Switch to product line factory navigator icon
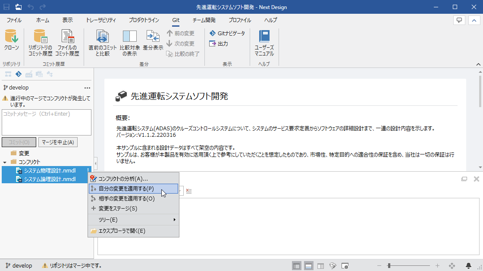 pyautogui.click(x=29, y=74)
